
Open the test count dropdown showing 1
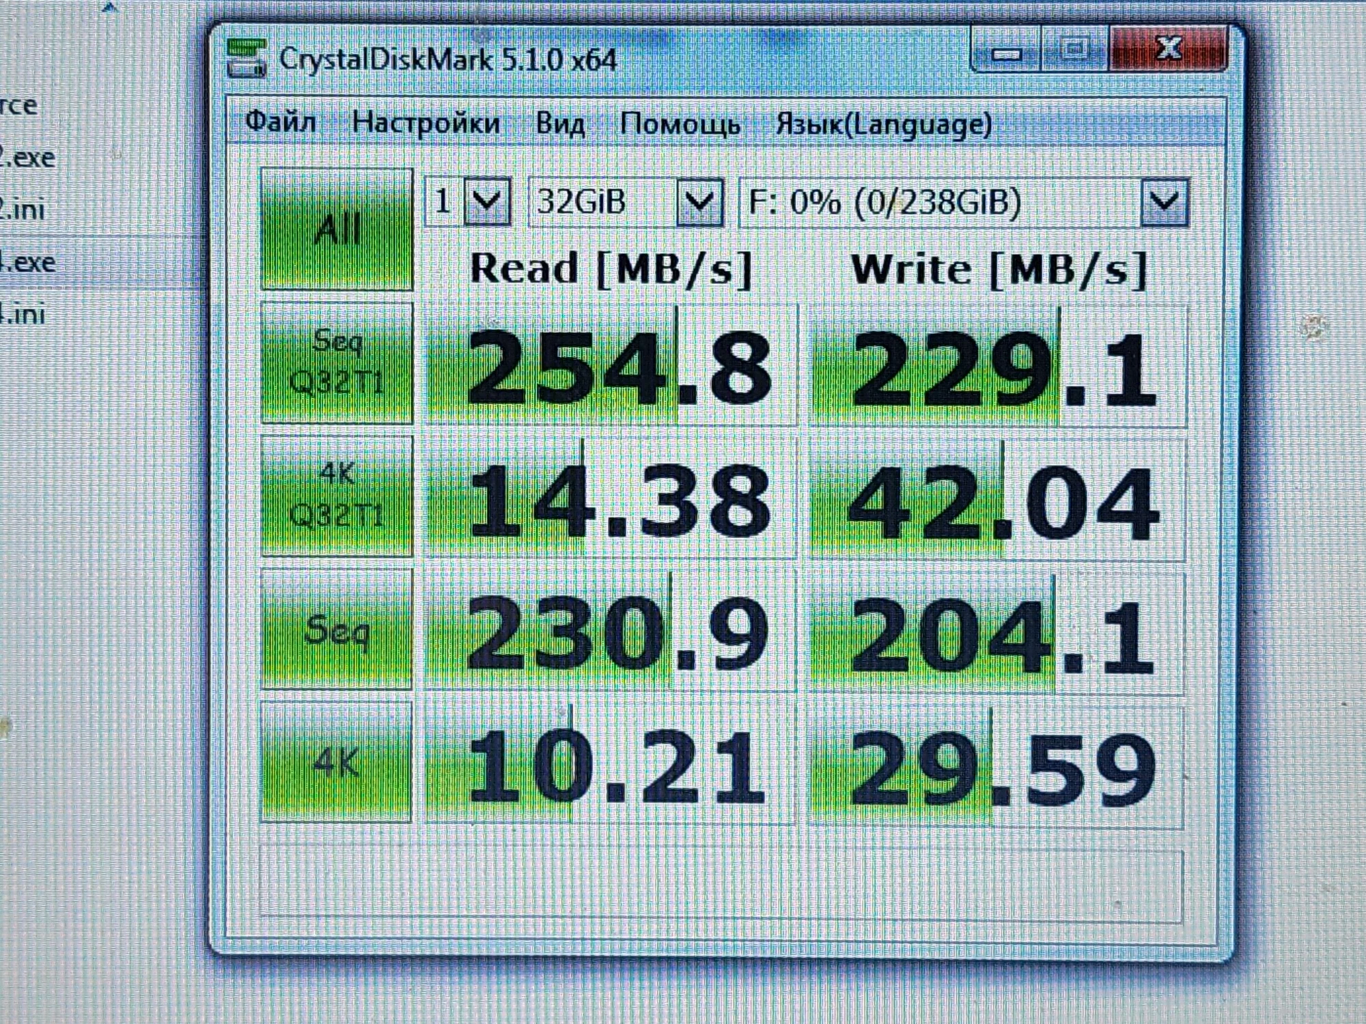[x=487, y=202]
